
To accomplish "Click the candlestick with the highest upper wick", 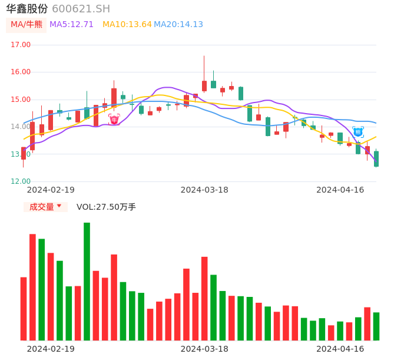I will tap(204, 86).
